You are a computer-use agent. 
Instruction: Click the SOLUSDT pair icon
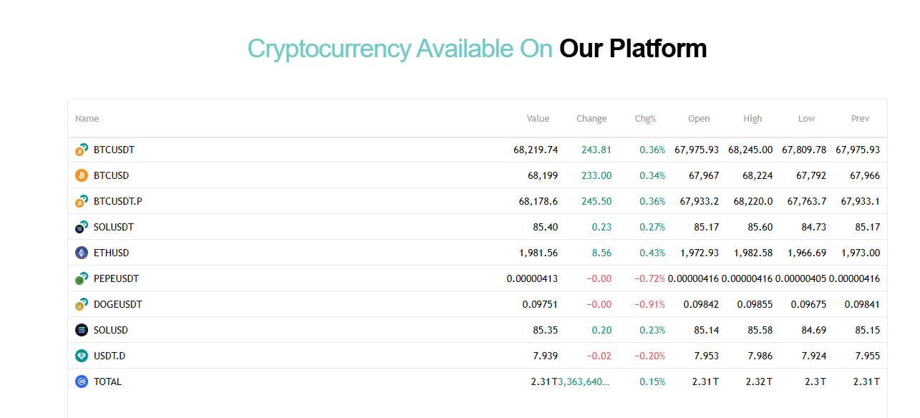(x=82, y=227)
